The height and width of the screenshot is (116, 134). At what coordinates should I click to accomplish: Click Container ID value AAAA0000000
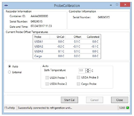pyautogui.click(x=39, y=16)
